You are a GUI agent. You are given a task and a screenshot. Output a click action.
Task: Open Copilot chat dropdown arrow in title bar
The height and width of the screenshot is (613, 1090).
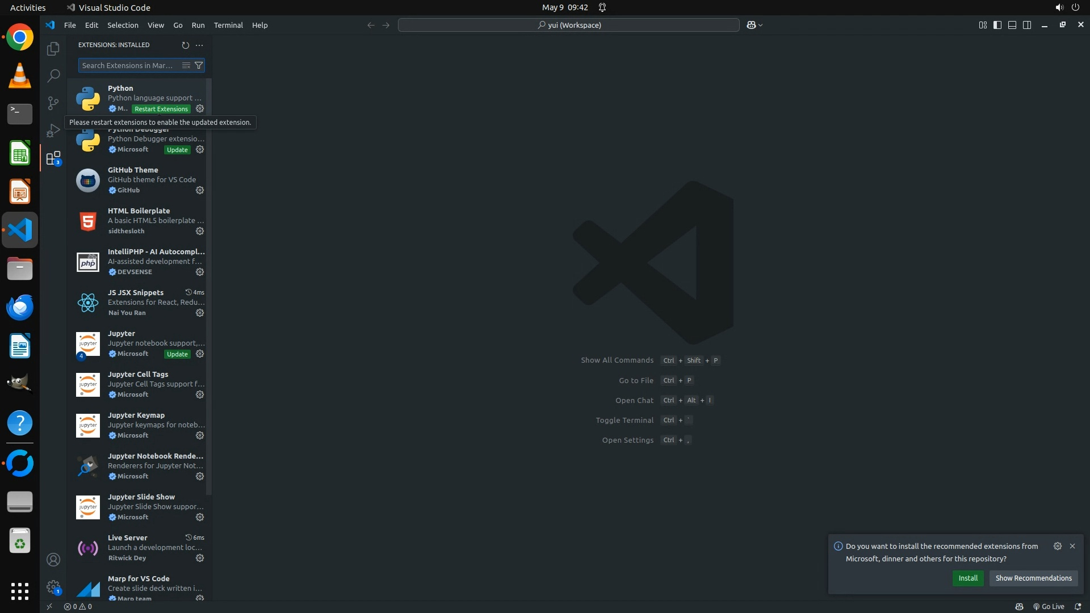(761, 25)
